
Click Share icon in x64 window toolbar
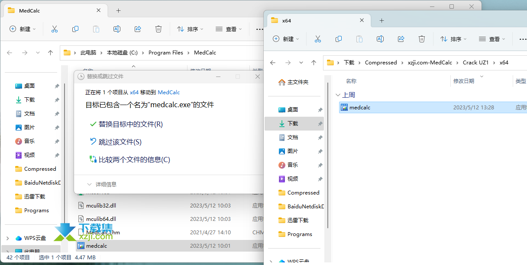tap(401, 39)
